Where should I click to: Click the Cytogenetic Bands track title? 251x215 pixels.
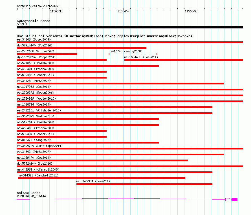coord(34,21)
